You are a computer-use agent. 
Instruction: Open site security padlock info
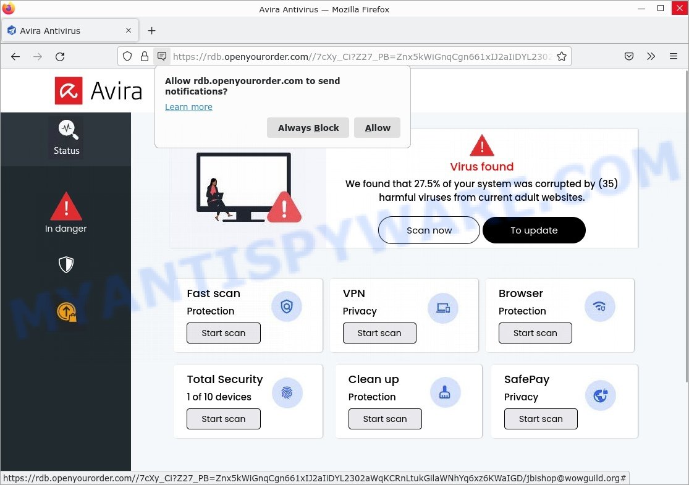click(x=145, y=56)
